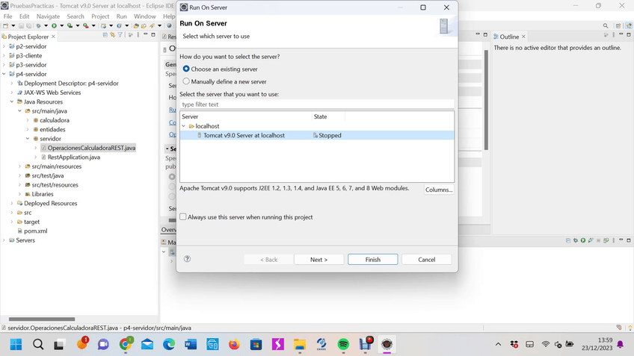
Task: Click the green Run toolbar icon
Action: [x=54, y=25]
